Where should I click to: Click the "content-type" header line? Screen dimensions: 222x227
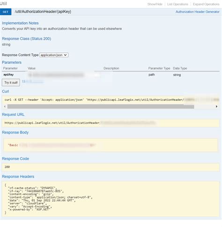click(50, 197)
